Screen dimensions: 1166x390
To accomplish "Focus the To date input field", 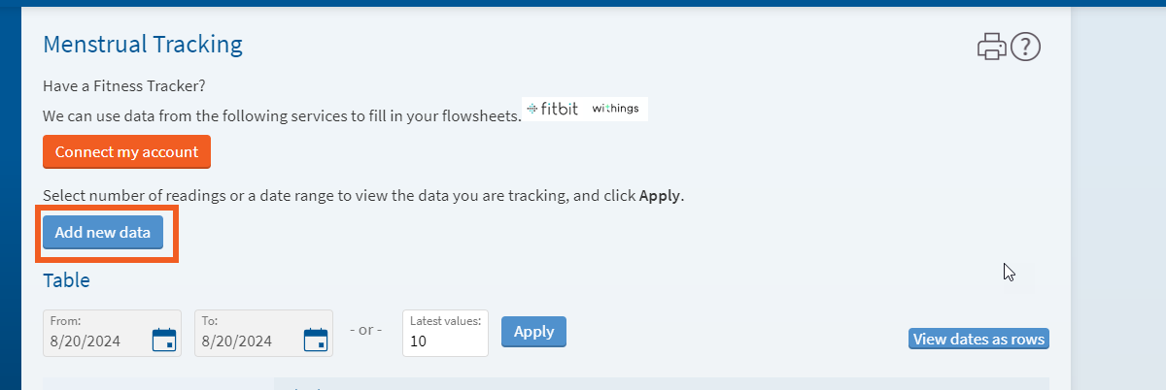I will pos(263,333).
